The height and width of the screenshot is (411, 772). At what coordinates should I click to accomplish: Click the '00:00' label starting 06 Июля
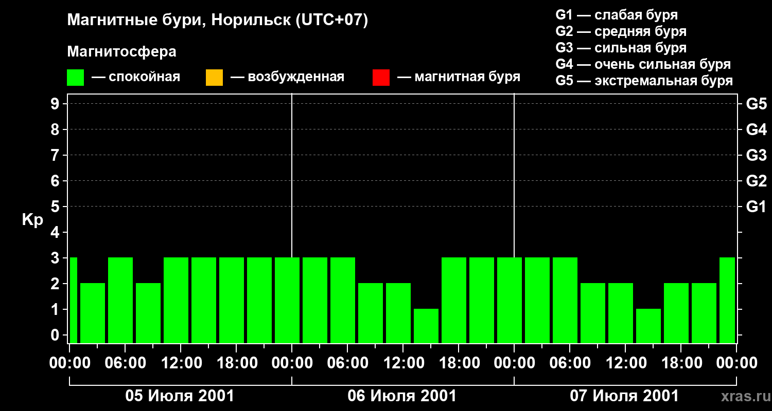pyautogui.click(x=292, y=363)
